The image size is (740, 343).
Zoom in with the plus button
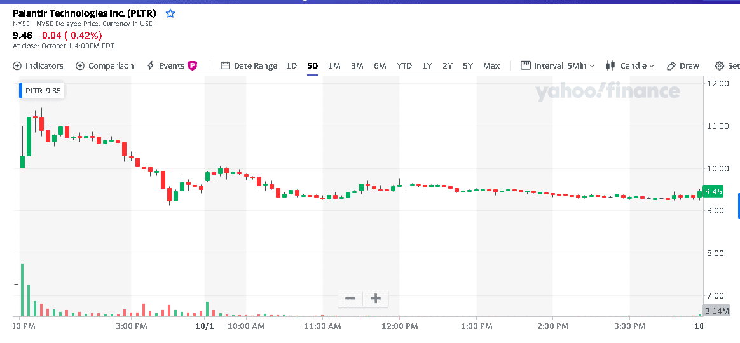pyautogui.click(x=376, y=298)
